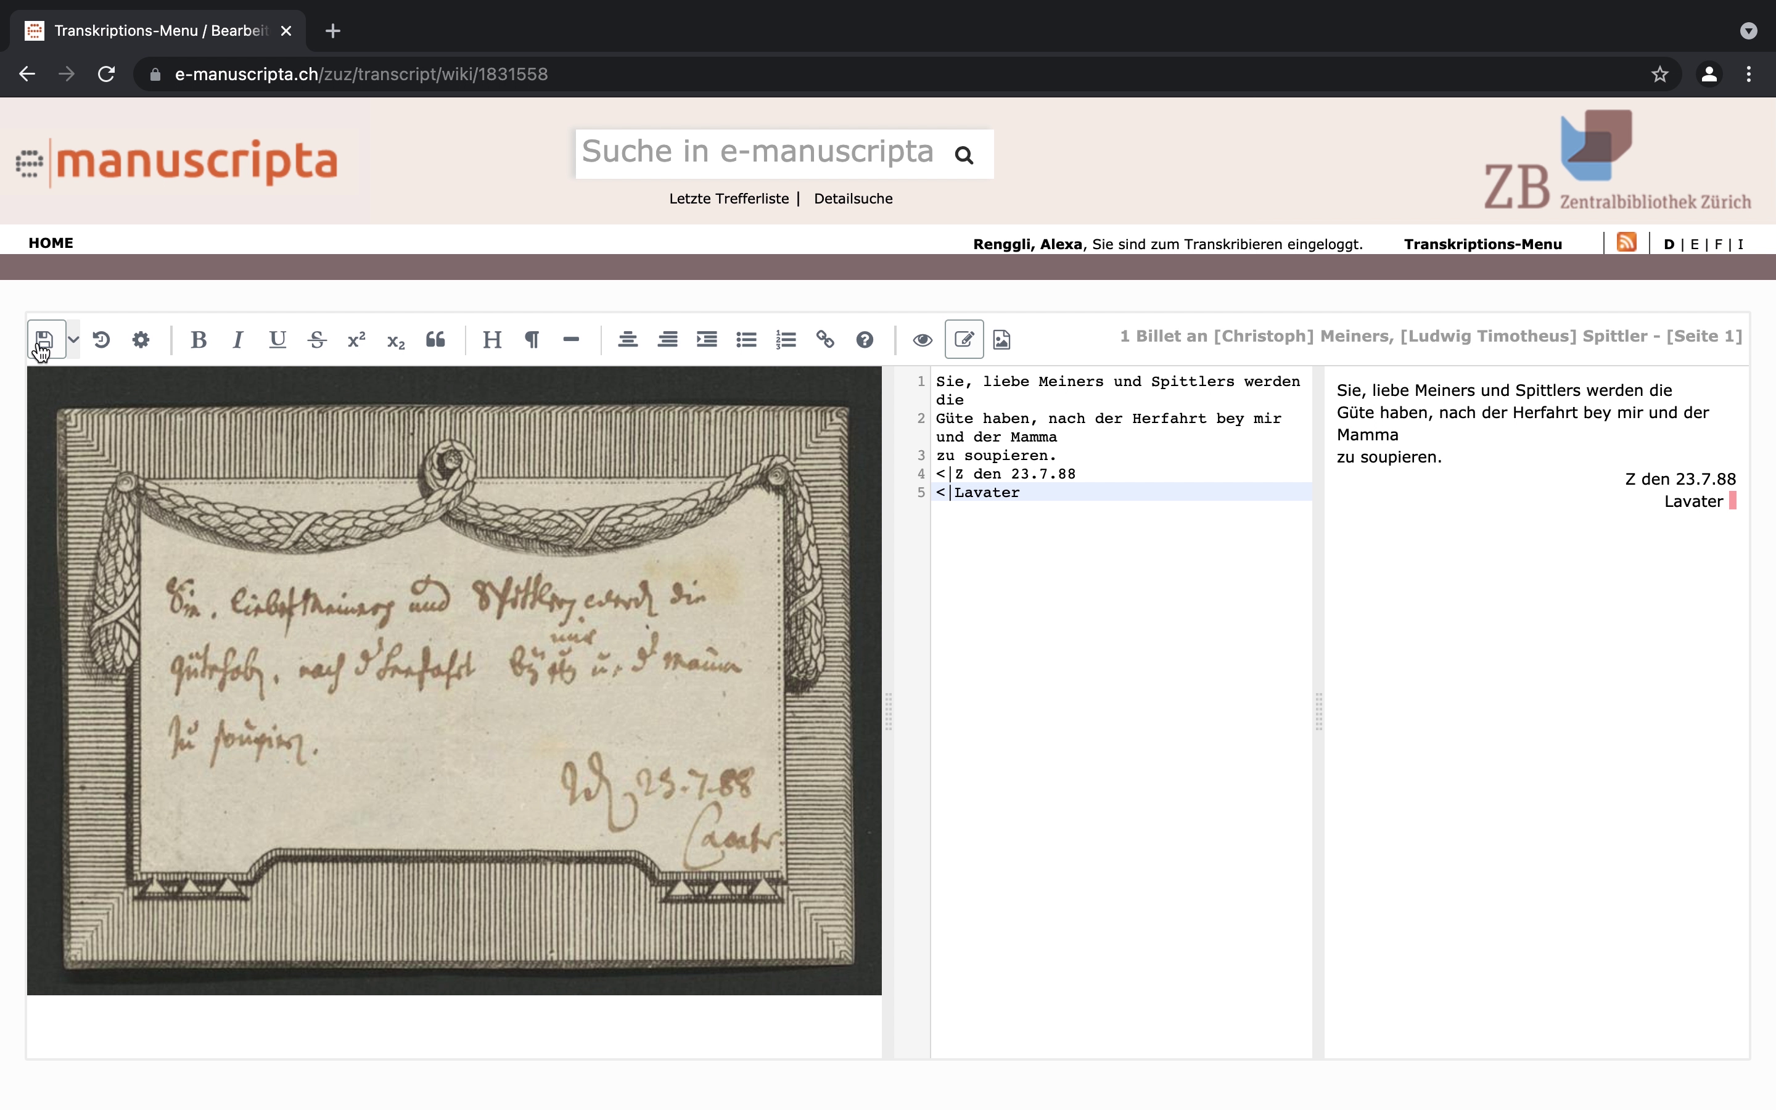Toggle preview with the eye icon

923,339
